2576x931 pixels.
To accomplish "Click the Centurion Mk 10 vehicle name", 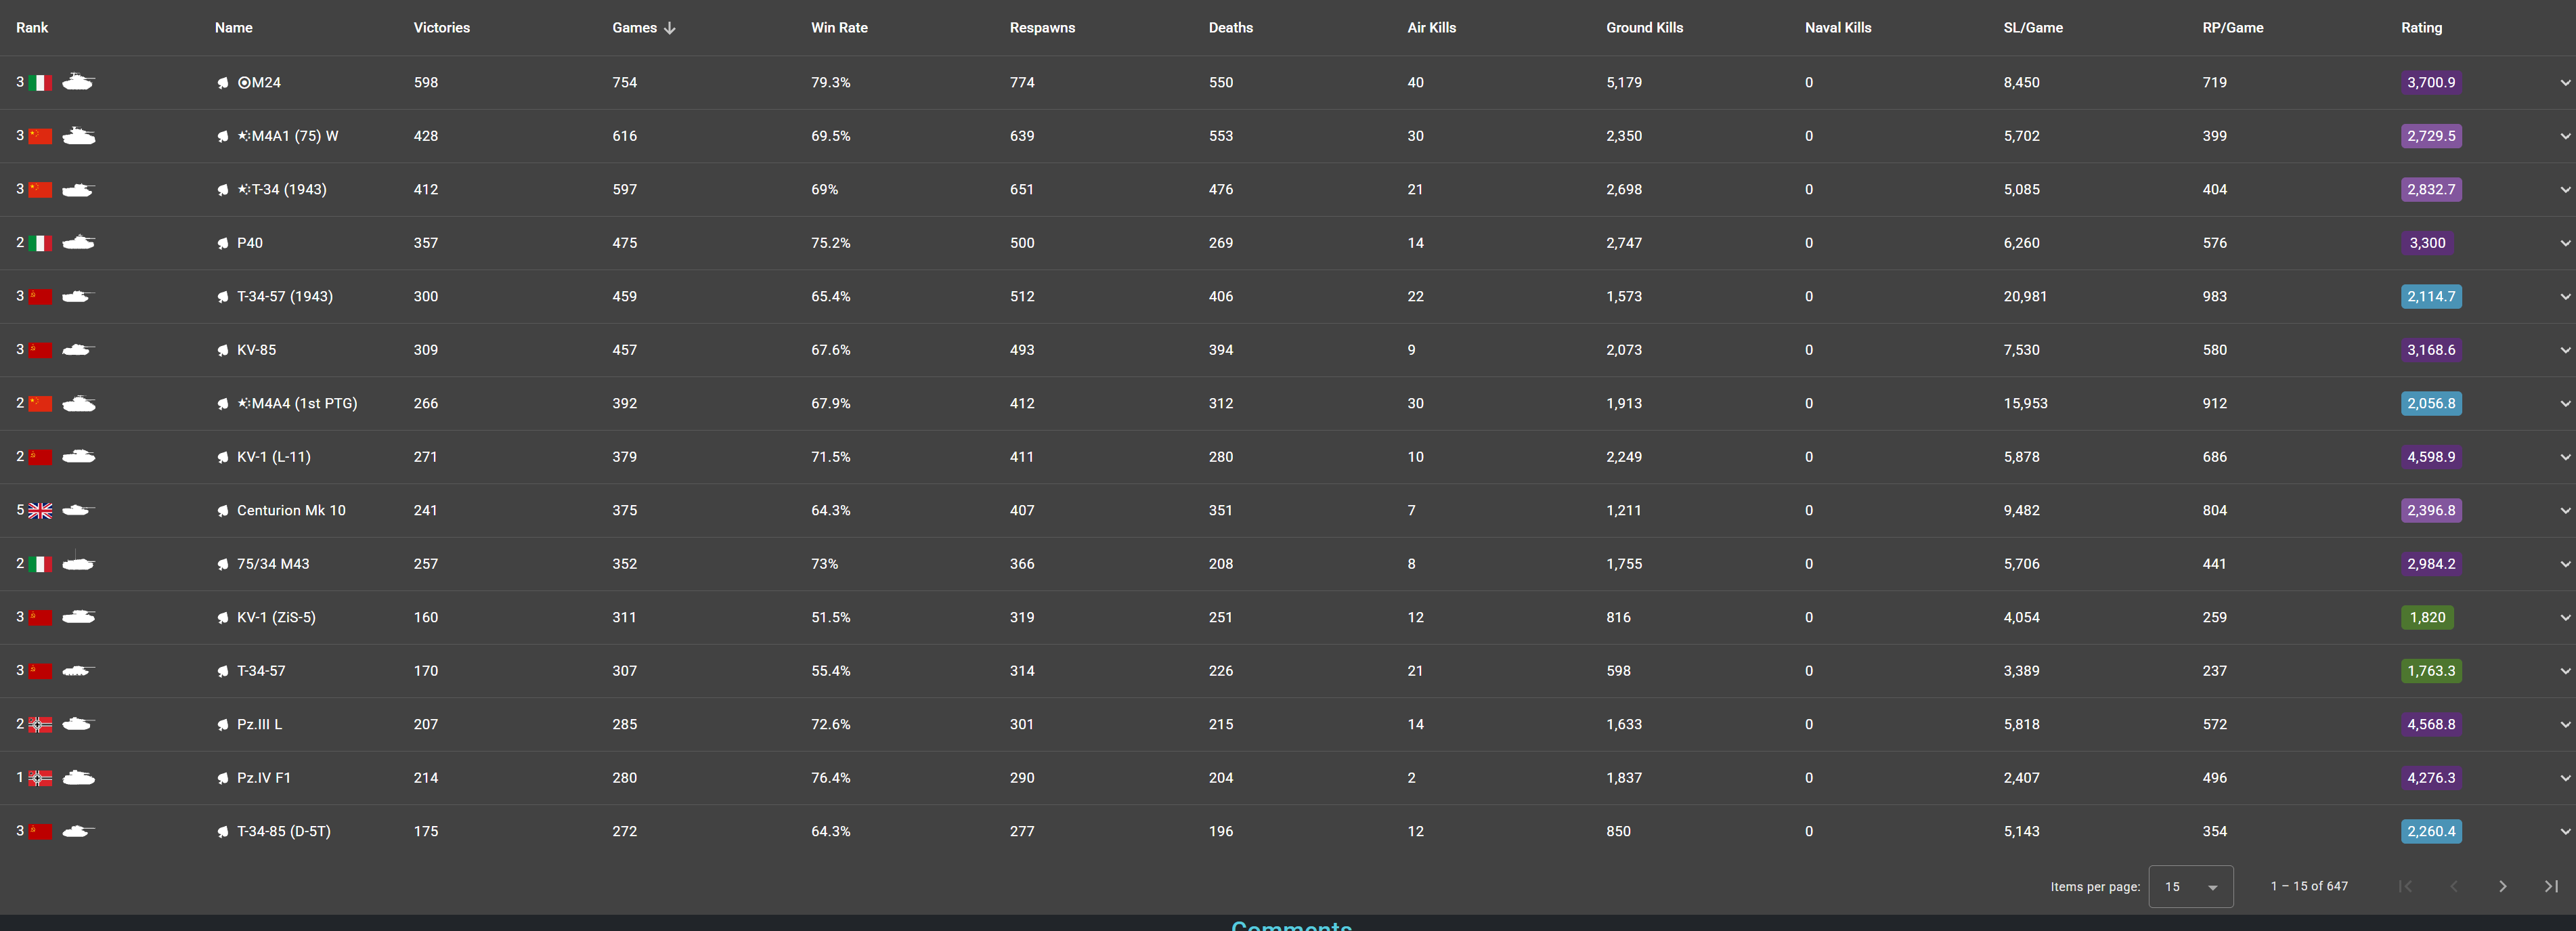I will click(291, 511).
